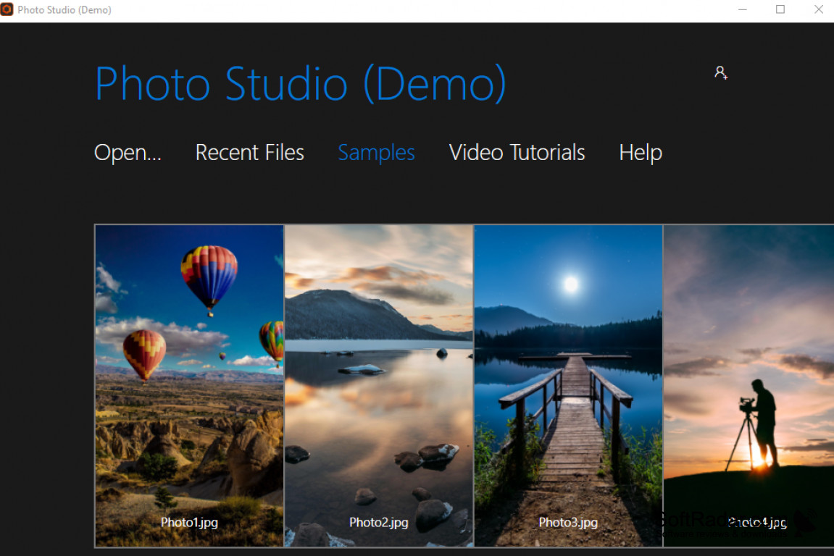This screenshot has width=834, height=556.
Task: Select the Samples menu item
Action: 376,153
